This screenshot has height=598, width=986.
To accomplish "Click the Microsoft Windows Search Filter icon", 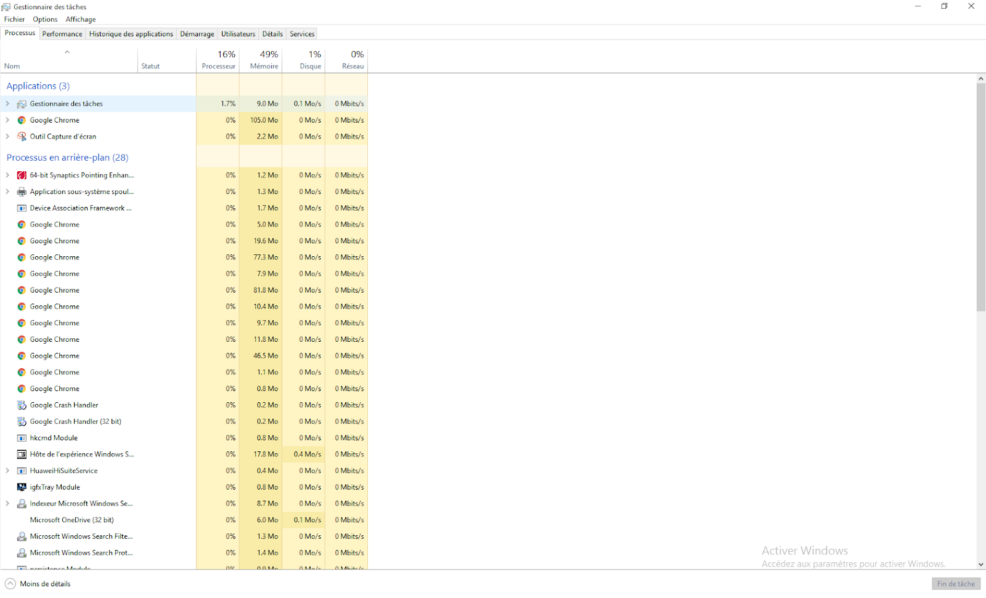I will click(x=22, y=536).
